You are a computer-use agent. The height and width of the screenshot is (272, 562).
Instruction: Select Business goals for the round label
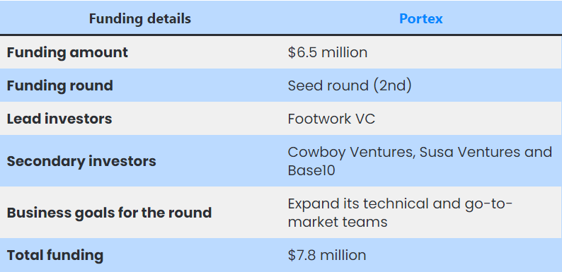pos(109,213)
